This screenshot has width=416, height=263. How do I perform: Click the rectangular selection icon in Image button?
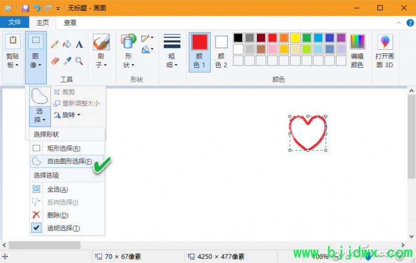[x=36, y=40]
